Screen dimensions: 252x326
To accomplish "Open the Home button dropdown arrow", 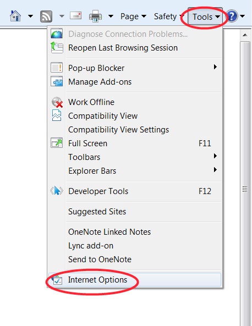I will point(30,16).
